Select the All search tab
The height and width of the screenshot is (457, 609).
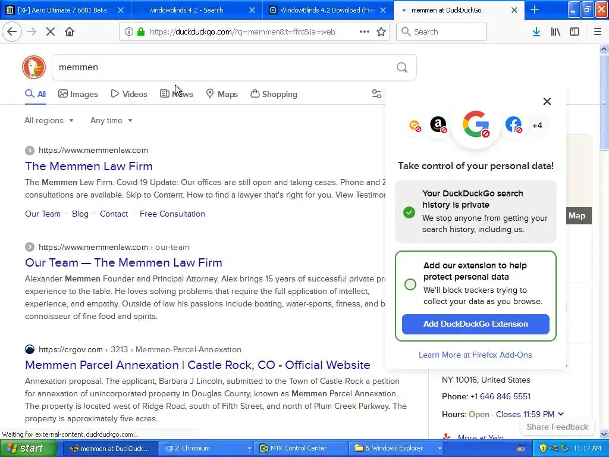pos(35,94)
